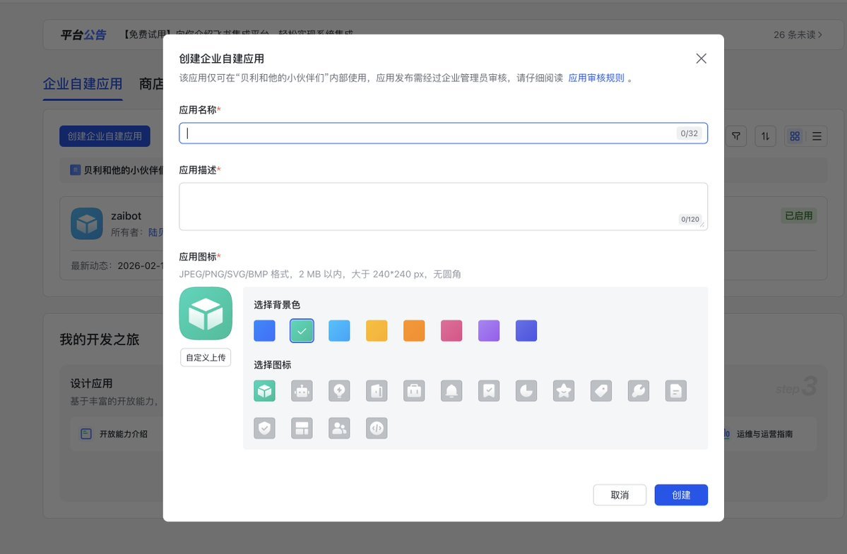Select the shield-check icon option
This screenshot has height=554, width=847.
coord(265,428)
